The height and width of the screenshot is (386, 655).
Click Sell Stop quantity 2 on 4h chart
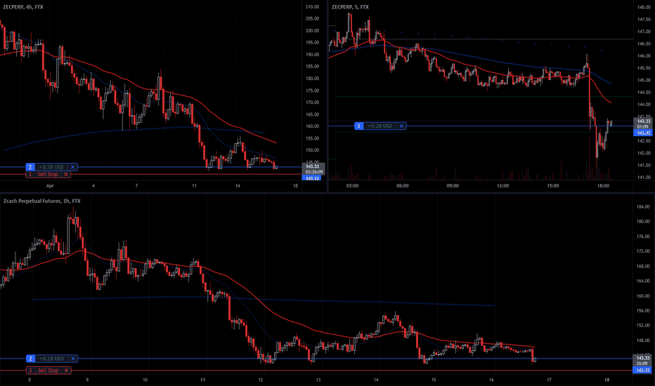click(30, 175)
